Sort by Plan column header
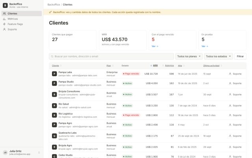 110,66
